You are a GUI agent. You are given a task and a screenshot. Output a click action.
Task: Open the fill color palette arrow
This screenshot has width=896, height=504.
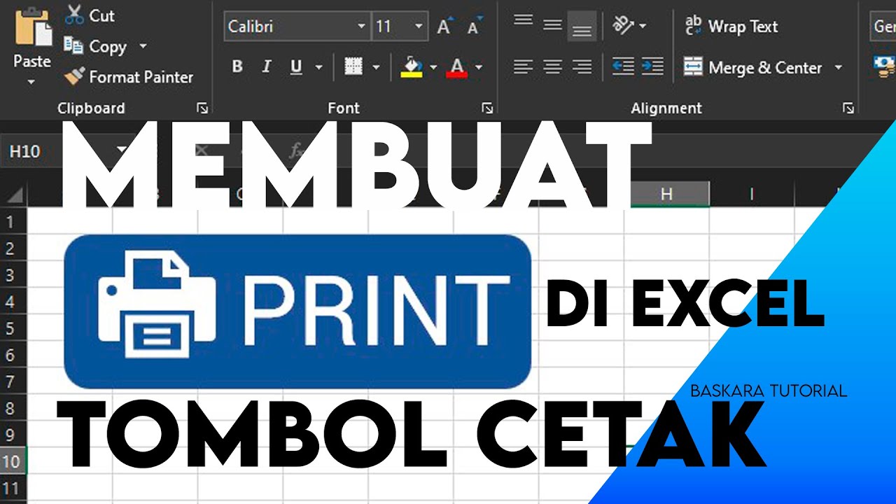click(433, 67)
